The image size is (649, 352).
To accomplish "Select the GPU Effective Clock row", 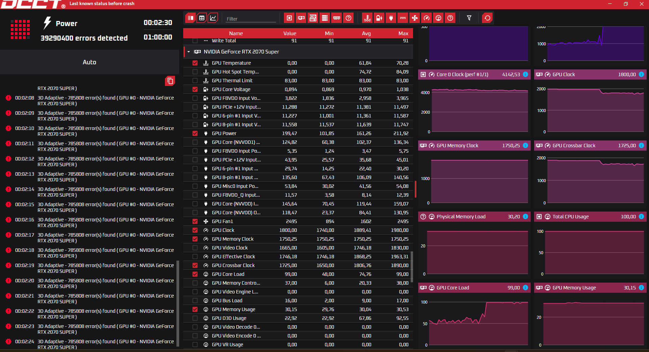I will [x=298, y=257].
